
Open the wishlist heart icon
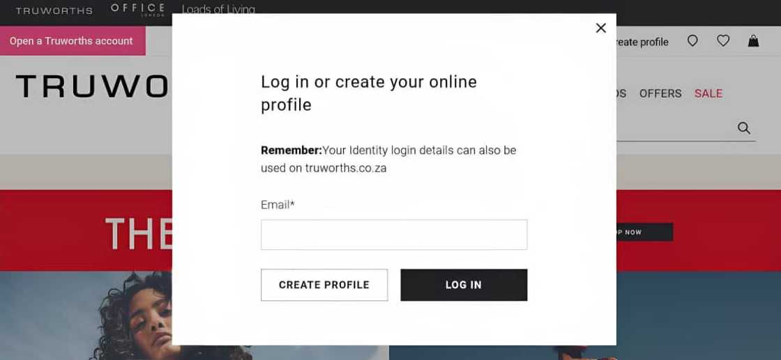tap(723, 41)
